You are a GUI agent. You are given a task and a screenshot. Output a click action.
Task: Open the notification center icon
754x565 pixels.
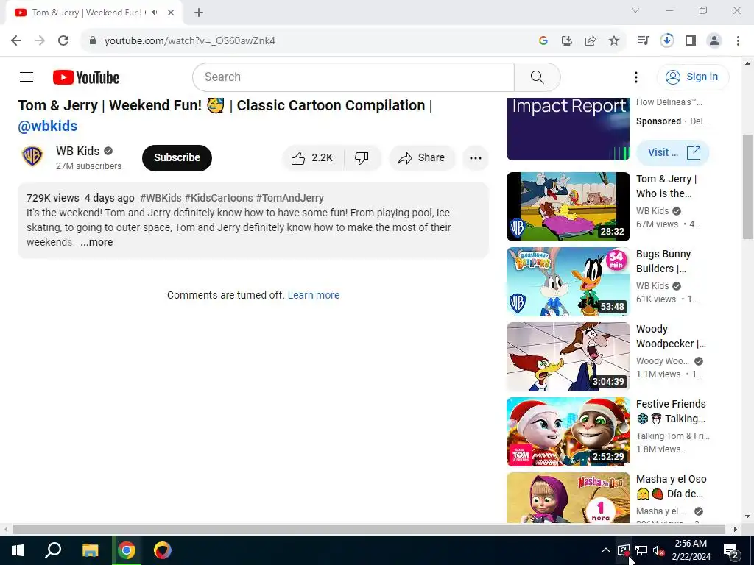[x=731, y=550]
